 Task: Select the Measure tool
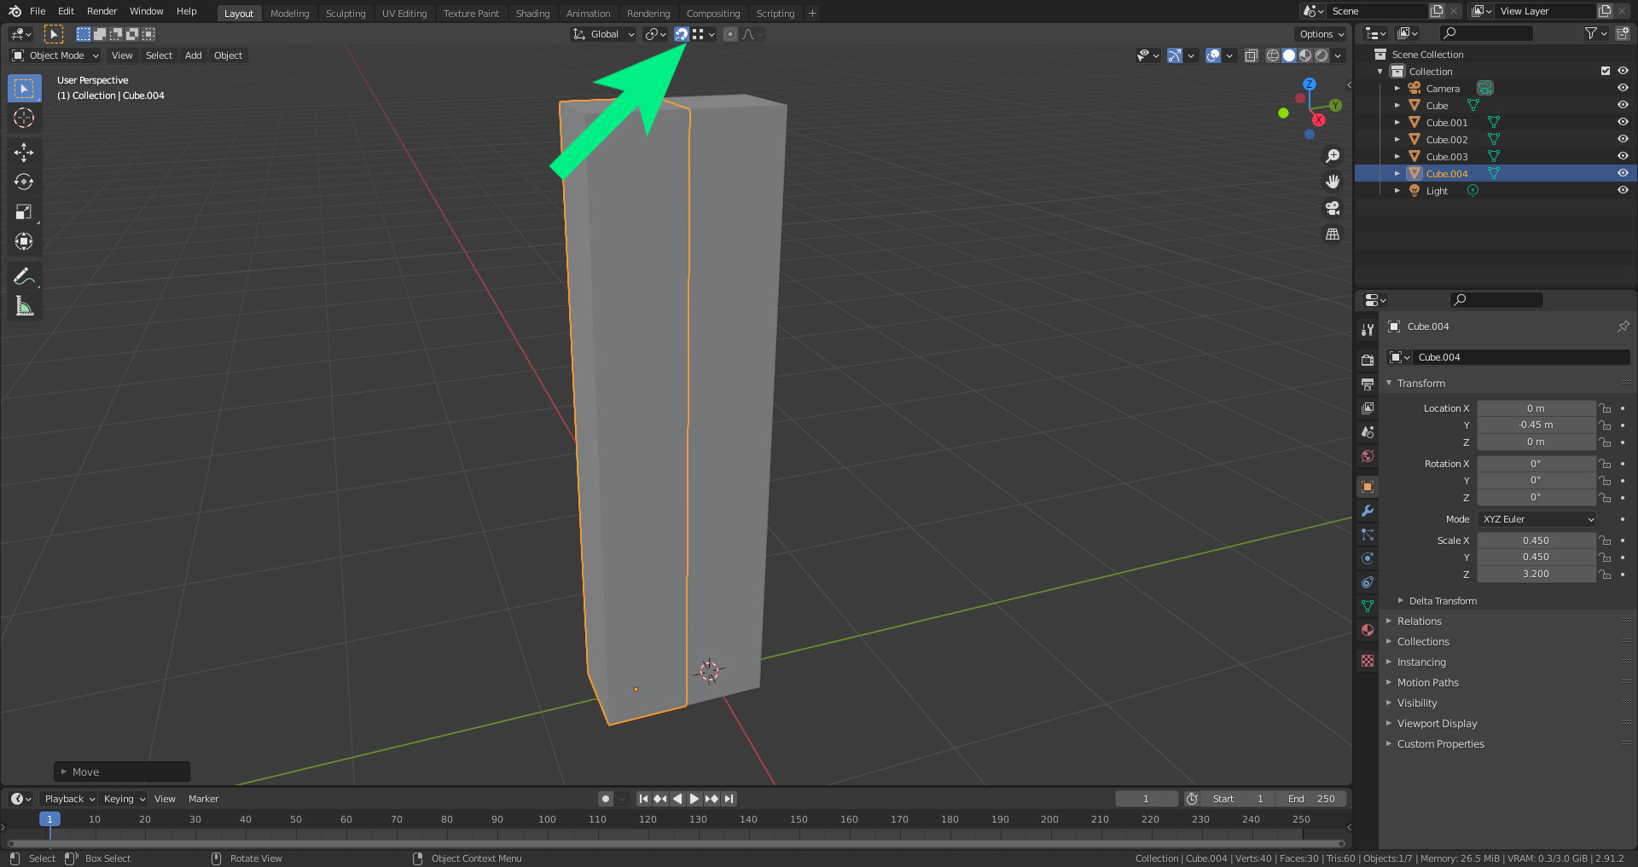click(24, 306)
